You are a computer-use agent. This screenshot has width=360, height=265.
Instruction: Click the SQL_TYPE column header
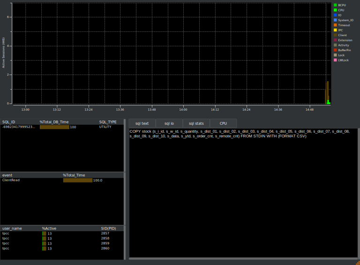(108, 122)
